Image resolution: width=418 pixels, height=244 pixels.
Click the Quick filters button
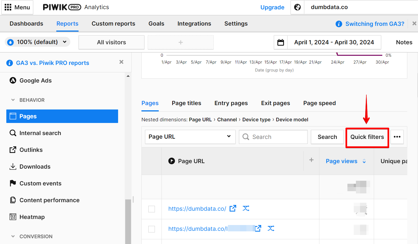click(367, 137)
